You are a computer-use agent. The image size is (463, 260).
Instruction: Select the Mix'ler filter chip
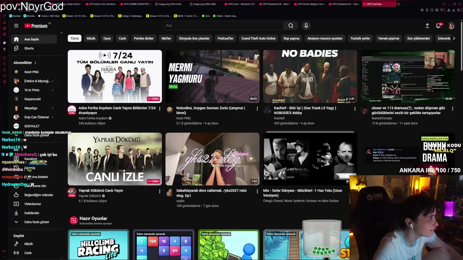coord(166,38)
